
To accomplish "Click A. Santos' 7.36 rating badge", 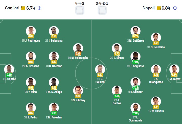I will 117,96.
